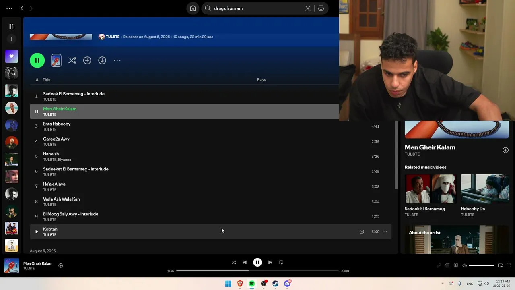Screen dimensions: 515x290
Task: Select the Men Gheir Kalam track title
Action: 60,109
